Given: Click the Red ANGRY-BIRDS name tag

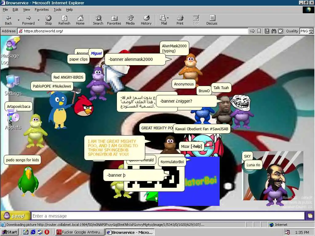Looking at the screenshot, I should click(68, 77).
